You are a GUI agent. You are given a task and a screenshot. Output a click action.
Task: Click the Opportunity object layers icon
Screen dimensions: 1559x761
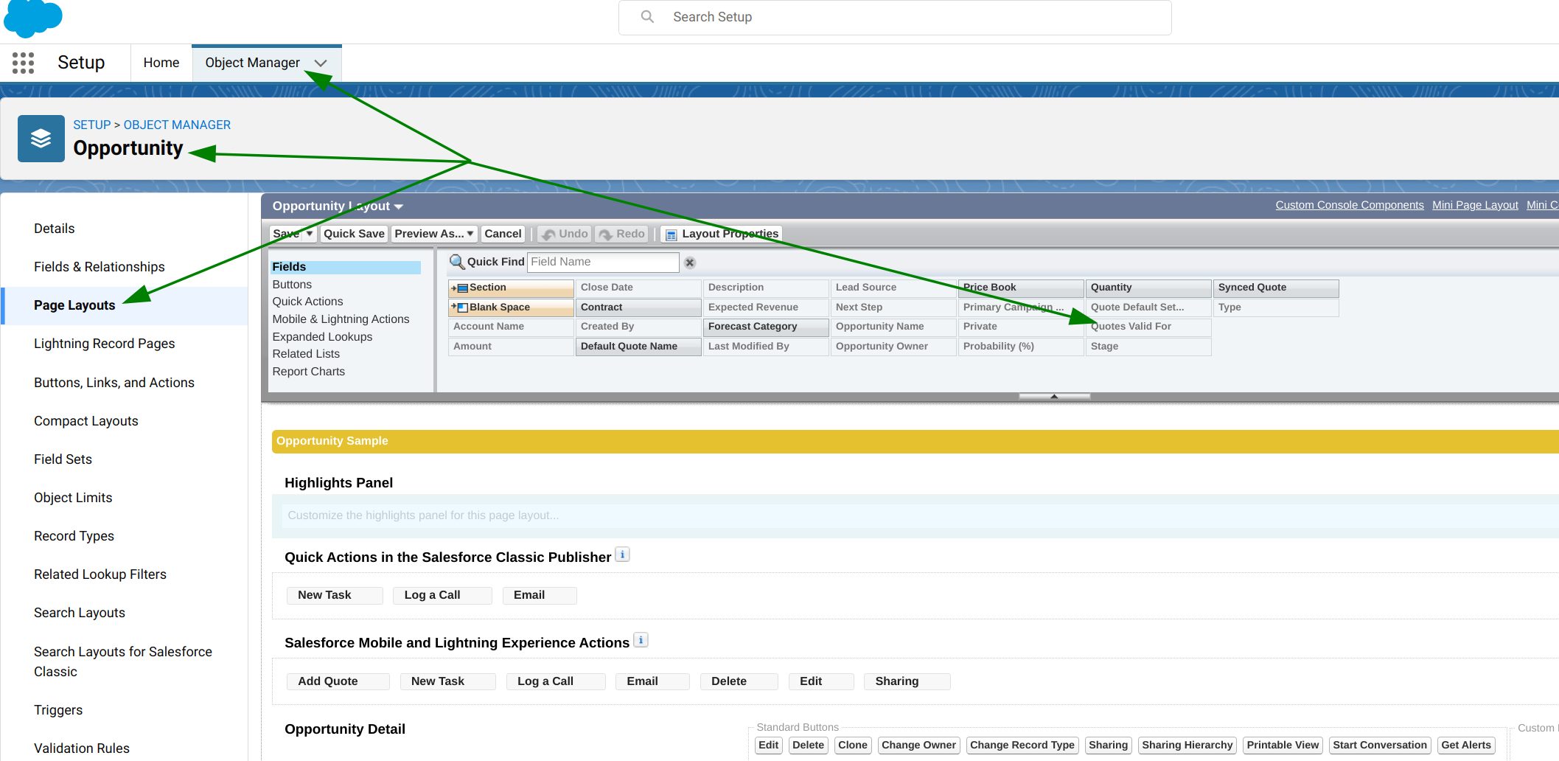click(x=41, y=138)
